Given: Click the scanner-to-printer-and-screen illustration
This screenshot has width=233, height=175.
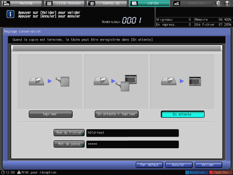Looking at the screenshot, I should (x=116, y=82).
